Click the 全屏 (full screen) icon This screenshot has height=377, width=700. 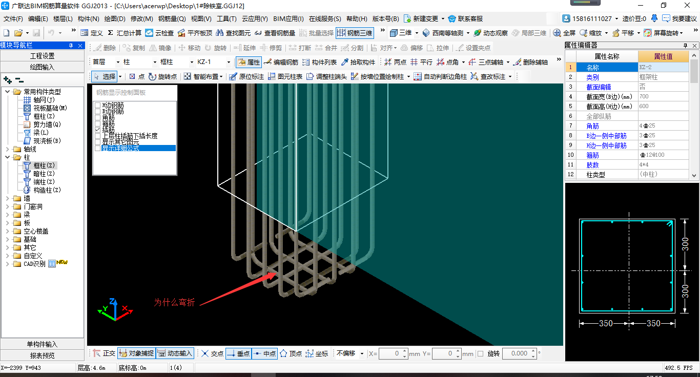click(x=565, y=33)
